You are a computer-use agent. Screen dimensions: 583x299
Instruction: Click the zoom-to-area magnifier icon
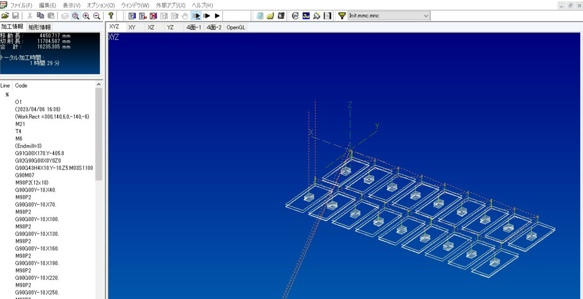(x=76, y=16)
